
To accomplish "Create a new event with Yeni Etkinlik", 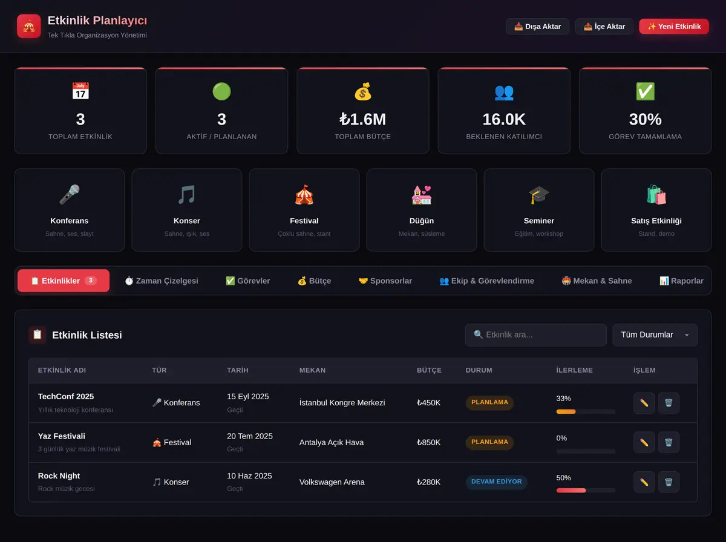I will tap(674, 27).
